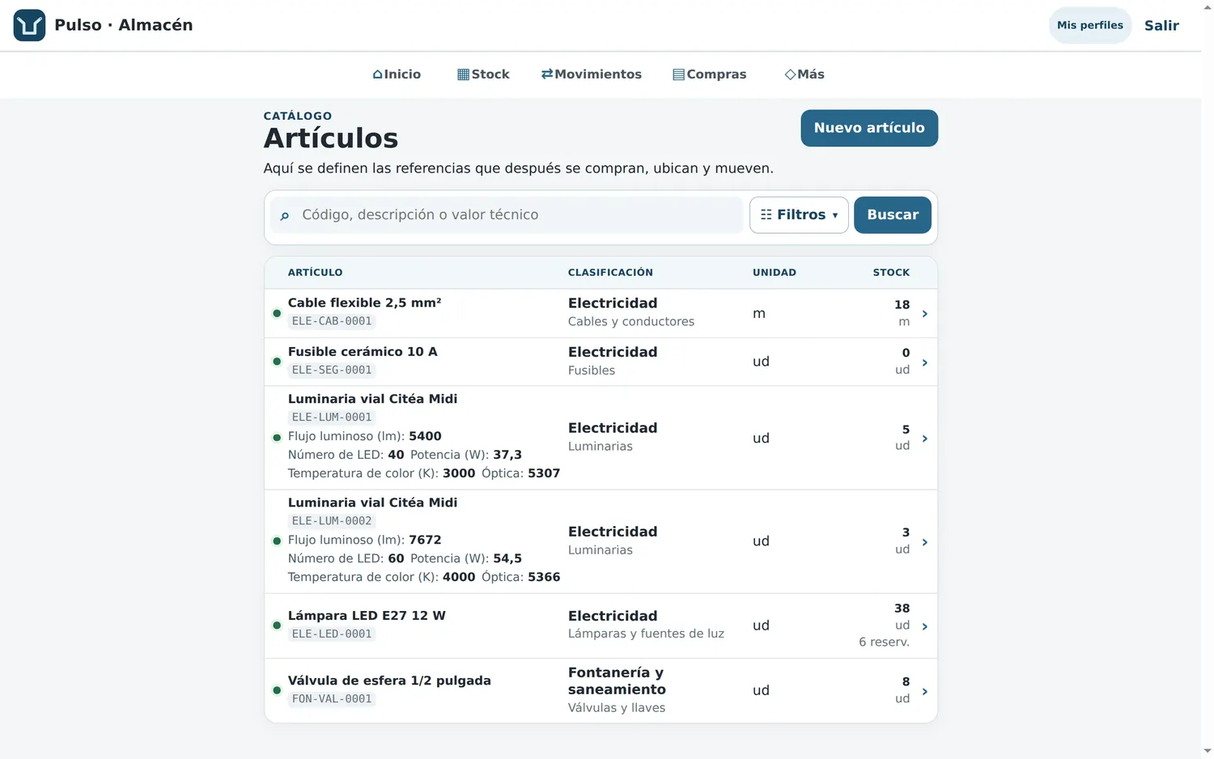Click the magnifier icon in search box
The height and width of the screenshot is (759, 1214).
(284, 216)
